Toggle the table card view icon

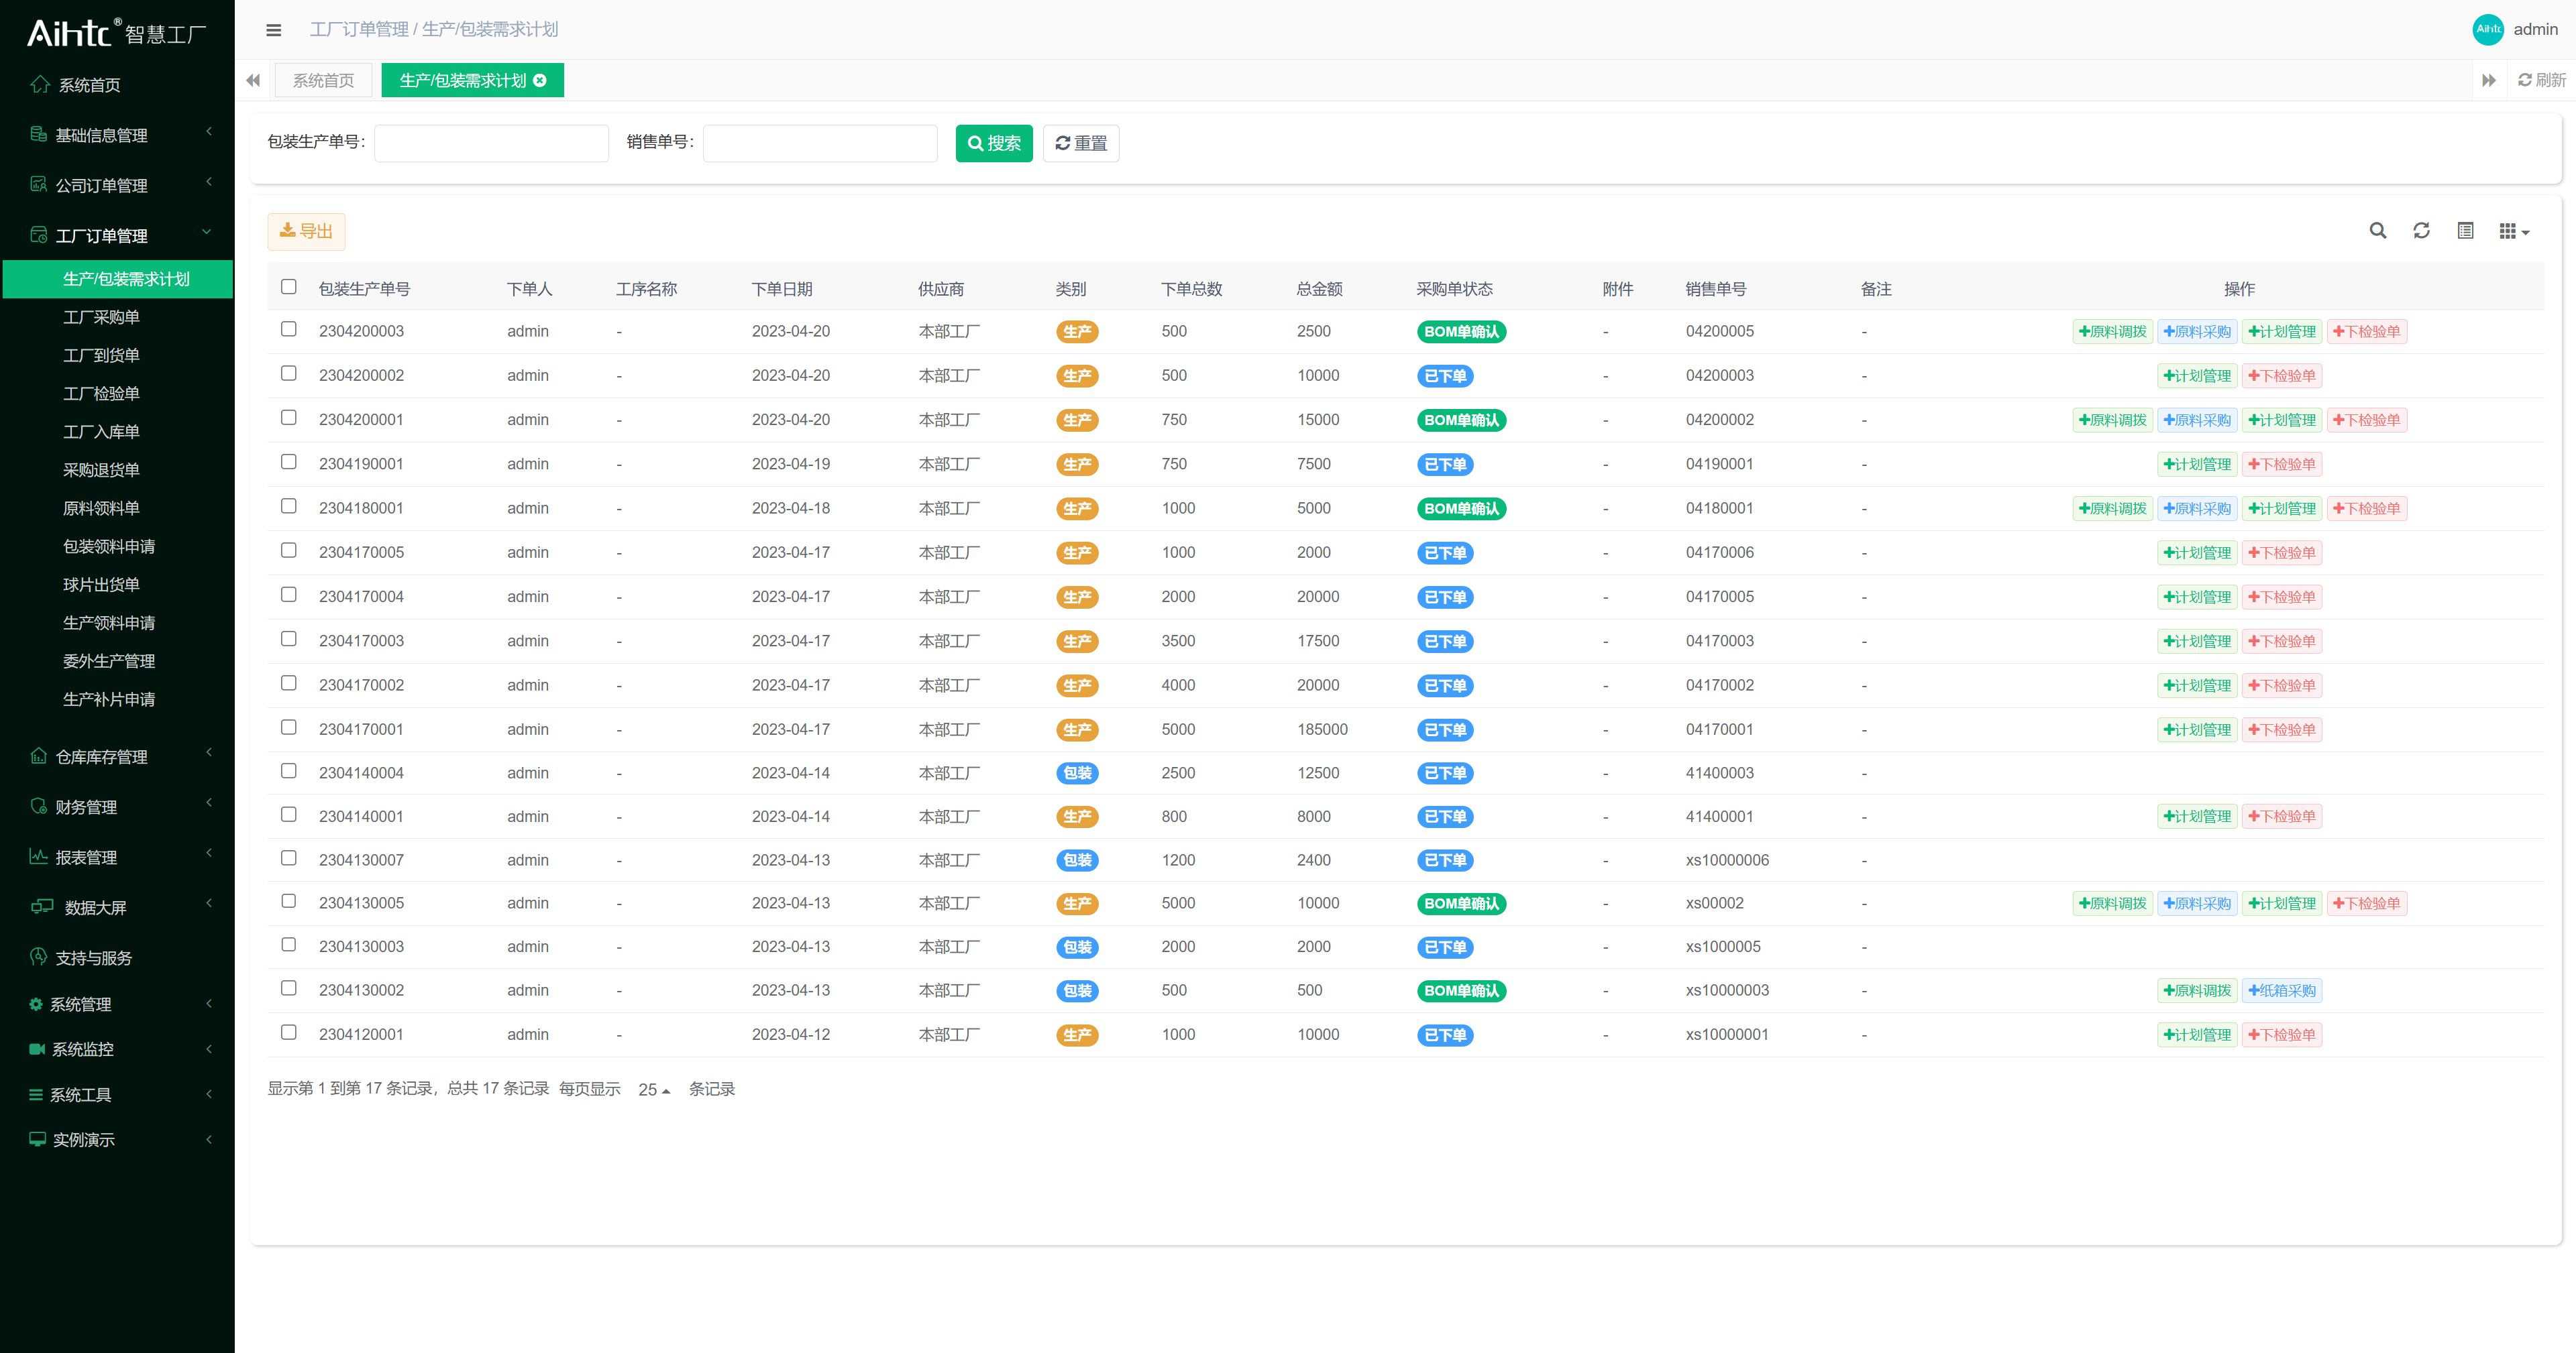pos(2465,231)
